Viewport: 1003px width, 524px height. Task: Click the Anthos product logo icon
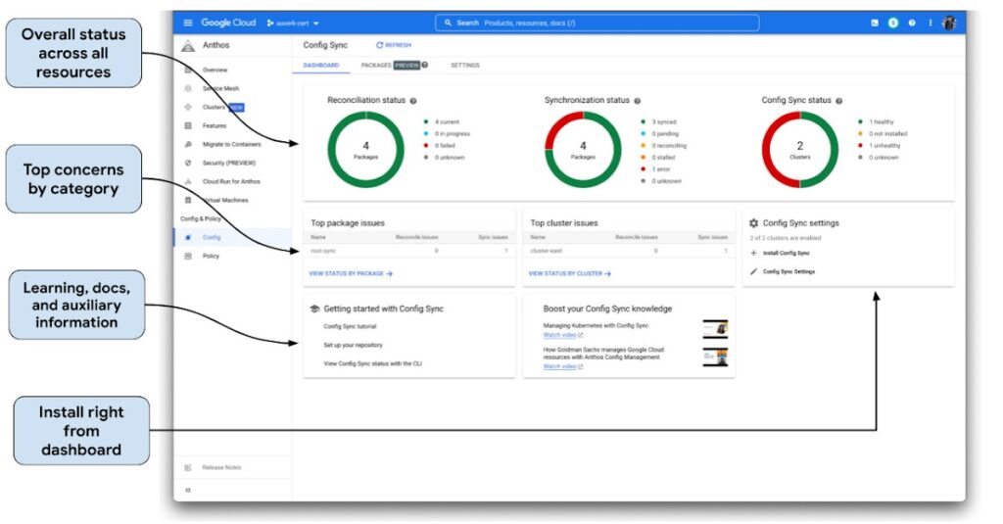pos(187,45)
